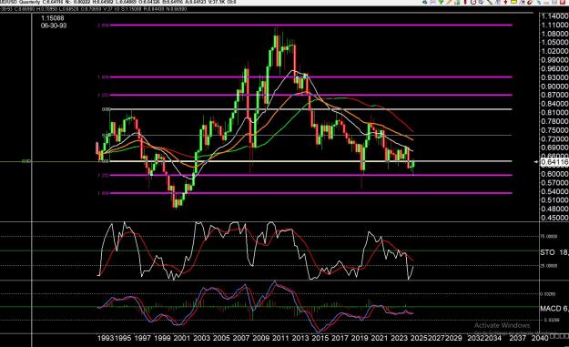Viewport: 569px width, 347px height.
Task: Click the 0.87000 price axis label
Action: 554,95
